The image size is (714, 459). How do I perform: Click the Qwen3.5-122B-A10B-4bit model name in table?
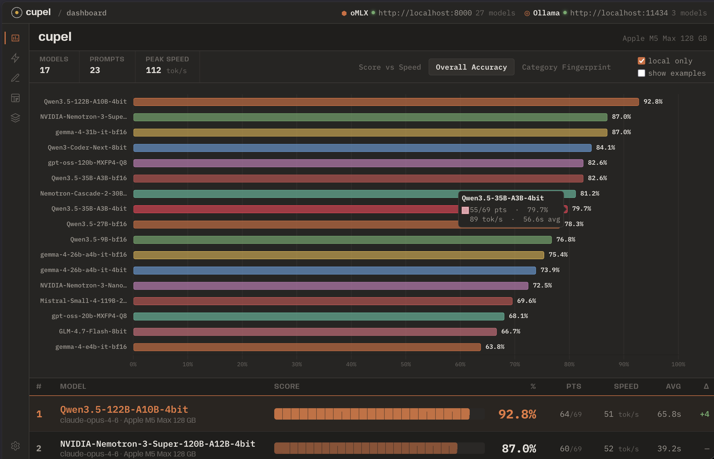point(124,410)
